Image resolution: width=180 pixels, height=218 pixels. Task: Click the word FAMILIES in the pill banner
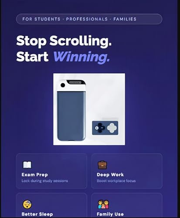click(x=125, y=19)
